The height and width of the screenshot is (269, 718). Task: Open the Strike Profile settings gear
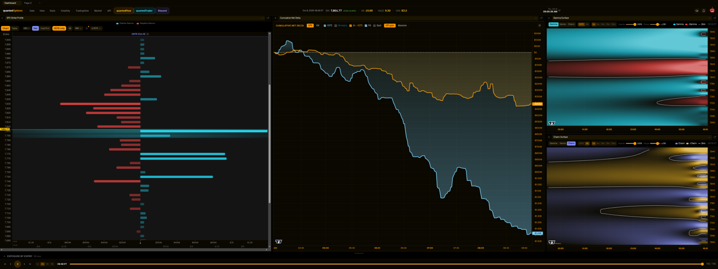[87, 28]
